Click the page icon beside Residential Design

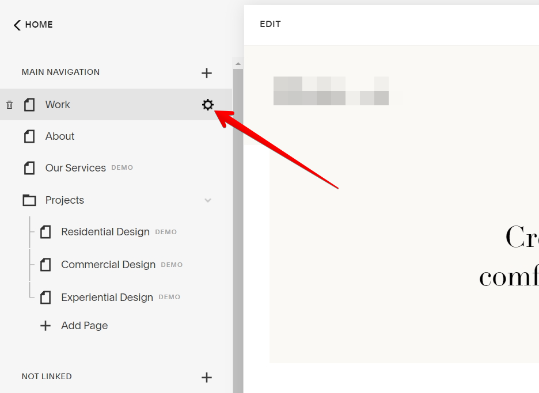click(45, 231)
